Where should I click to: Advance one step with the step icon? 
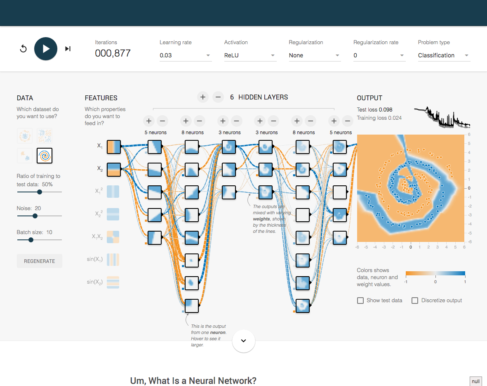[x=68, y=49]
